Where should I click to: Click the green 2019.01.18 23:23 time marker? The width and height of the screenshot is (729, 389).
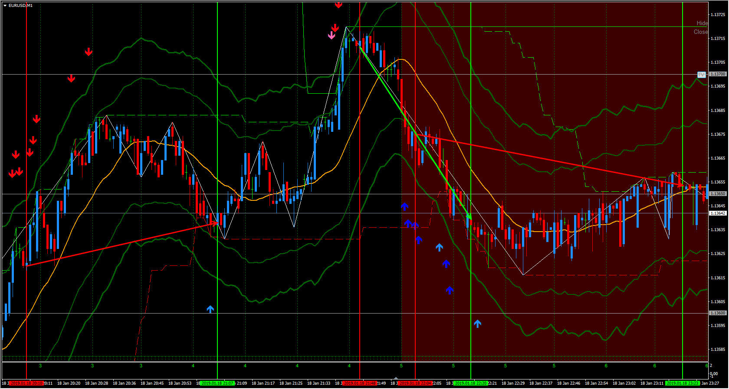click(x=683, y=383)
